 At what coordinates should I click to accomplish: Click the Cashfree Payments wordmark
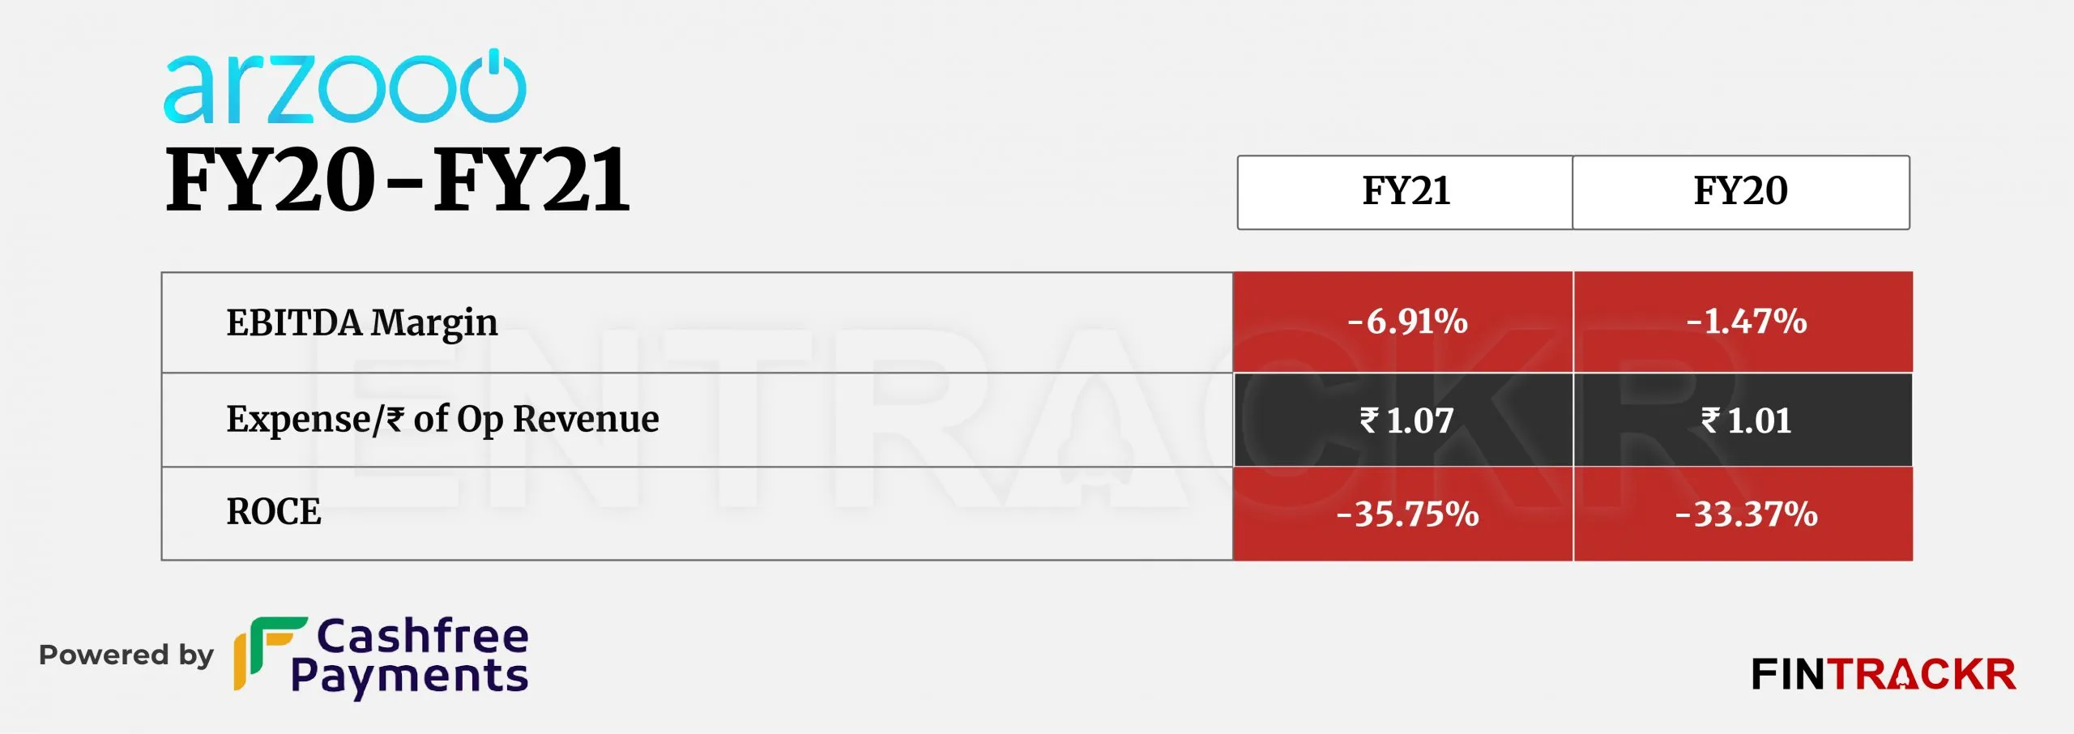tap(410, 657)
